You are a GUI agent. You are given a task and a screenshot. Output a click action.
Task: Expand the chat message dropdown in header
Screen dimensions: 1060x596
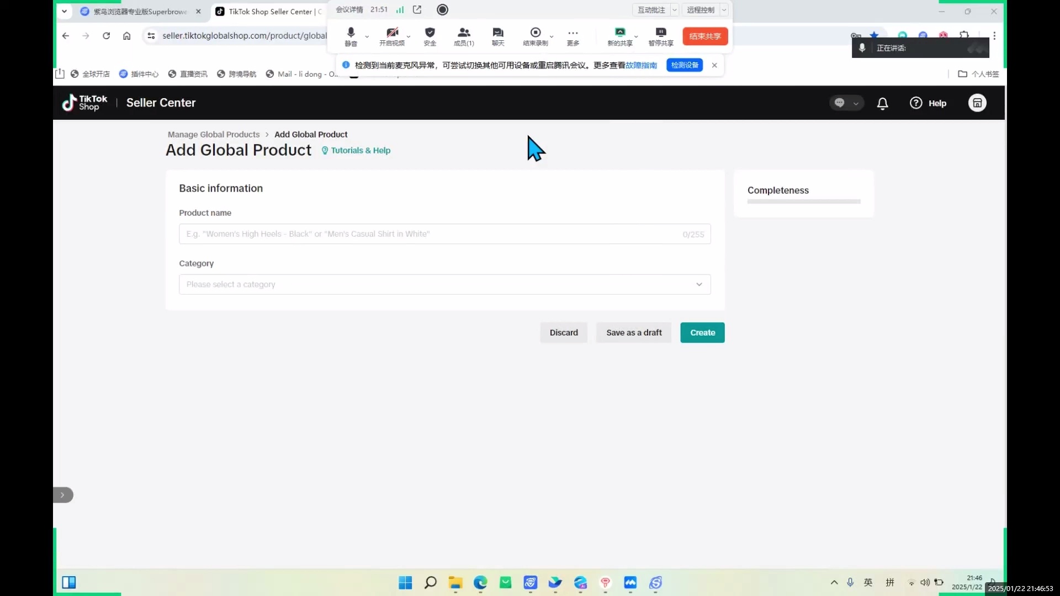(855, 103)
